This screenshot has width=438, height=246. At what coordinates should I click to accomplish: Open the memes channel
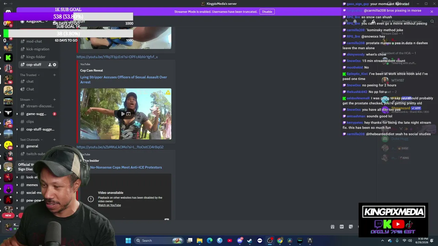click(x=32, y=185)
